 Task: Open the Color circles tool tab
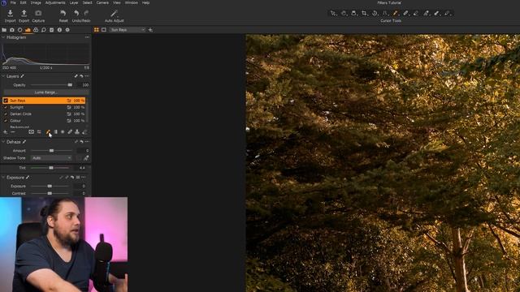pyautogui.click(x=36, y=30)
